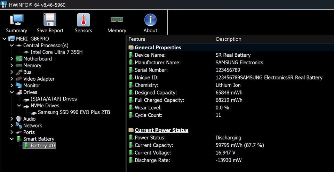Screen dimensions: 334x172
Task: Click the Ports tree node icon
Action: [19, 132]
